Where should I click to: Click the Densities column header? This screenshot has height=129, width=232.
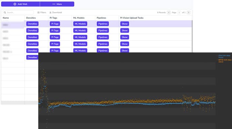click(x=31, y=18)
